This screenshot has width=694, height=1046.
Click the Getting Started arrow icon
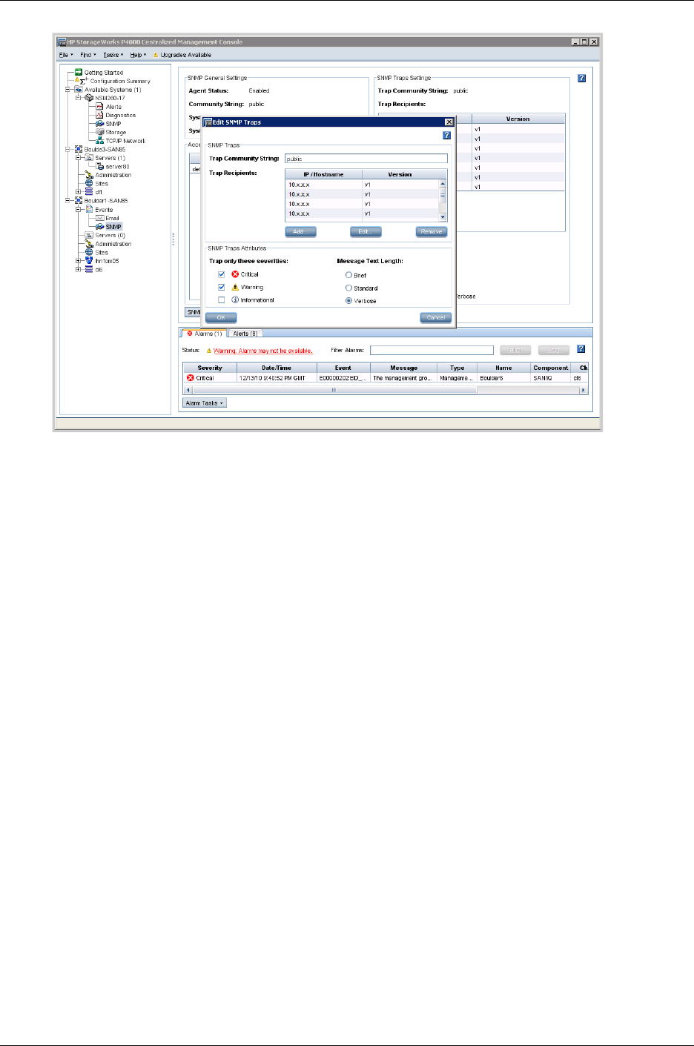coord(79,73)
